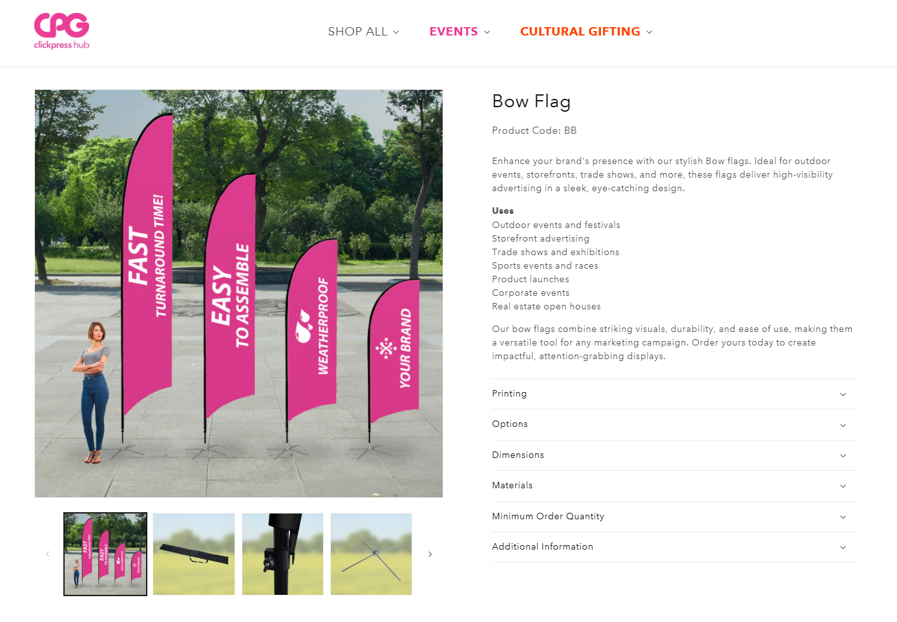
Task: Click the arrow beside Cultural Gifting
Action: tap(649, 32)
